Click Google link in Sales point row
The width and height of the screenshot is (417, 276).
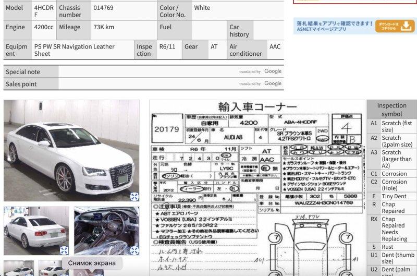[x=273, y=83]
